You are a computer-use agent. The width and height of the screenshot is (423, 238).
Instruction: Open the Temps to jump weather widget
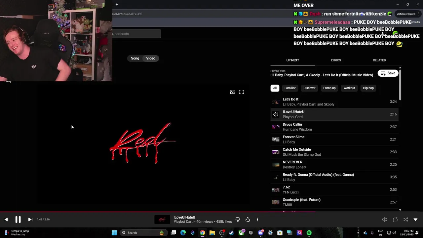coord(17,233)
